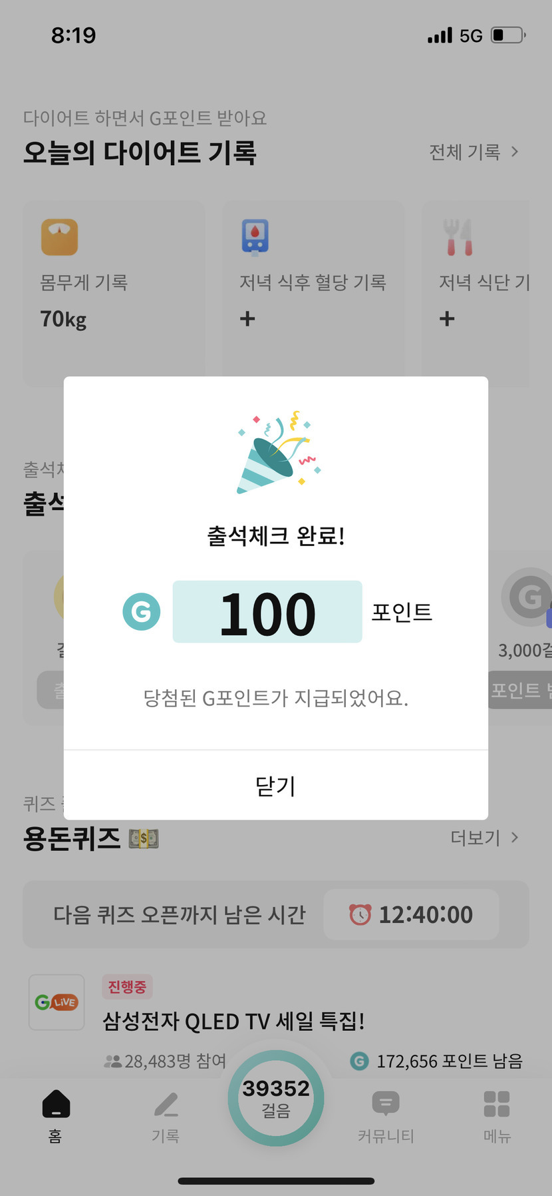
Task: Open 삼성전자 QLED TV 세일 특집 event
Action: tap(233, 1021)
